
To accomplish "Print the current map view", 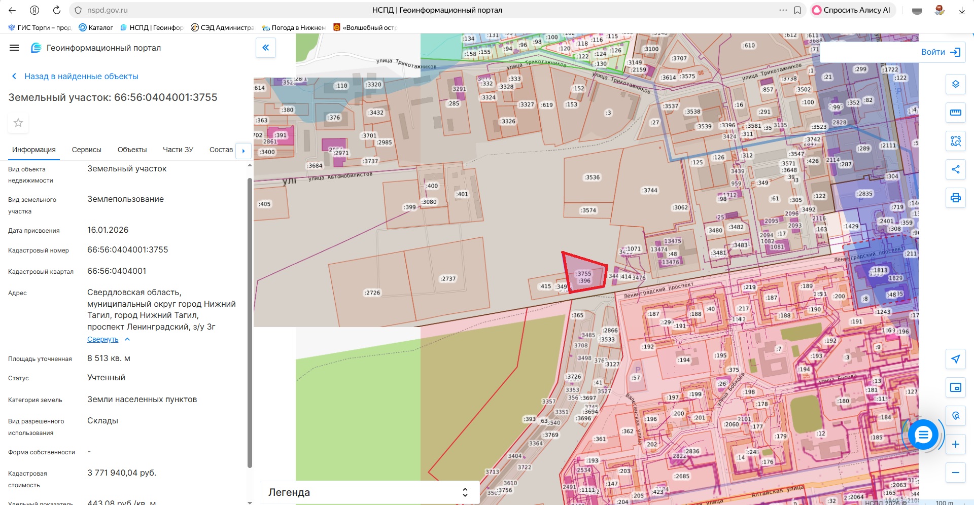I will (955, 198).
